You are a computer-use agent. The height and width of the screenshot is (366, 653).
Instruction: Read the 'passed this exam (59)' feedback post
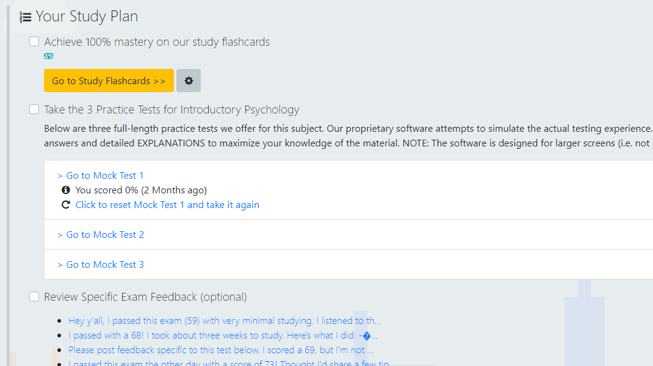point(225,321)
